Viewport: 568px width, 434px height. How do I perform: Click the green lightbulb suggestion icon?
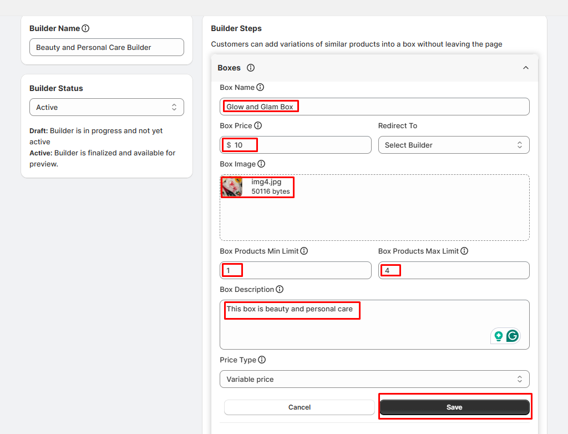[499, 336]
